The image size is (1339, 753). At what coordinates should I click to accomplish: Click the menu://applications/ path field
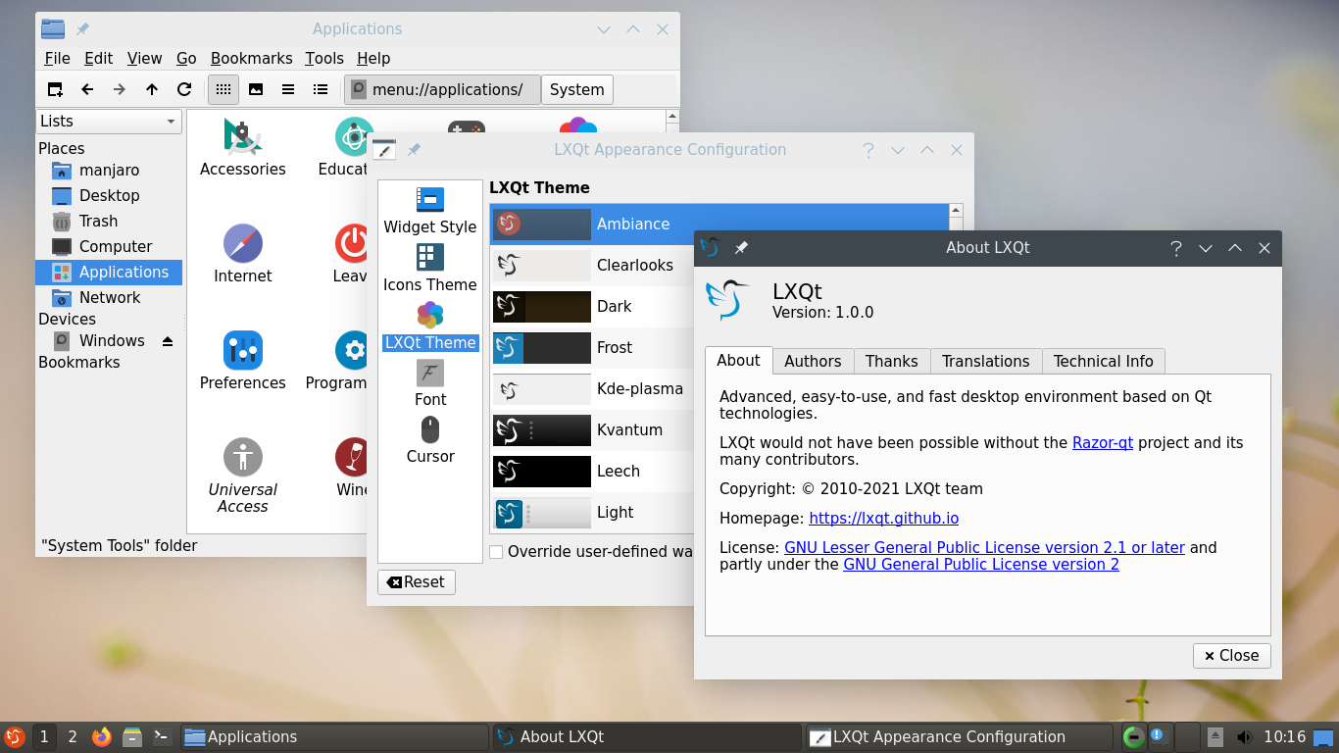[442, 90]
